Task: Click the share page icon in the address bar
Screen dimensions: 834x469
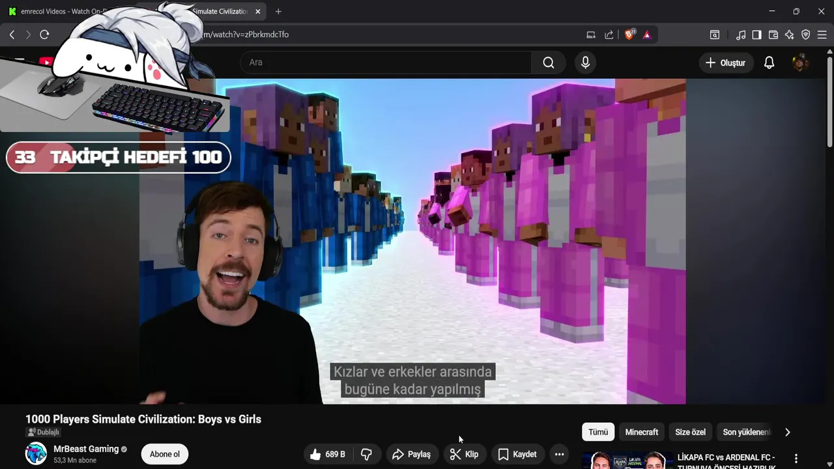Action: click(x=609, y=35)
